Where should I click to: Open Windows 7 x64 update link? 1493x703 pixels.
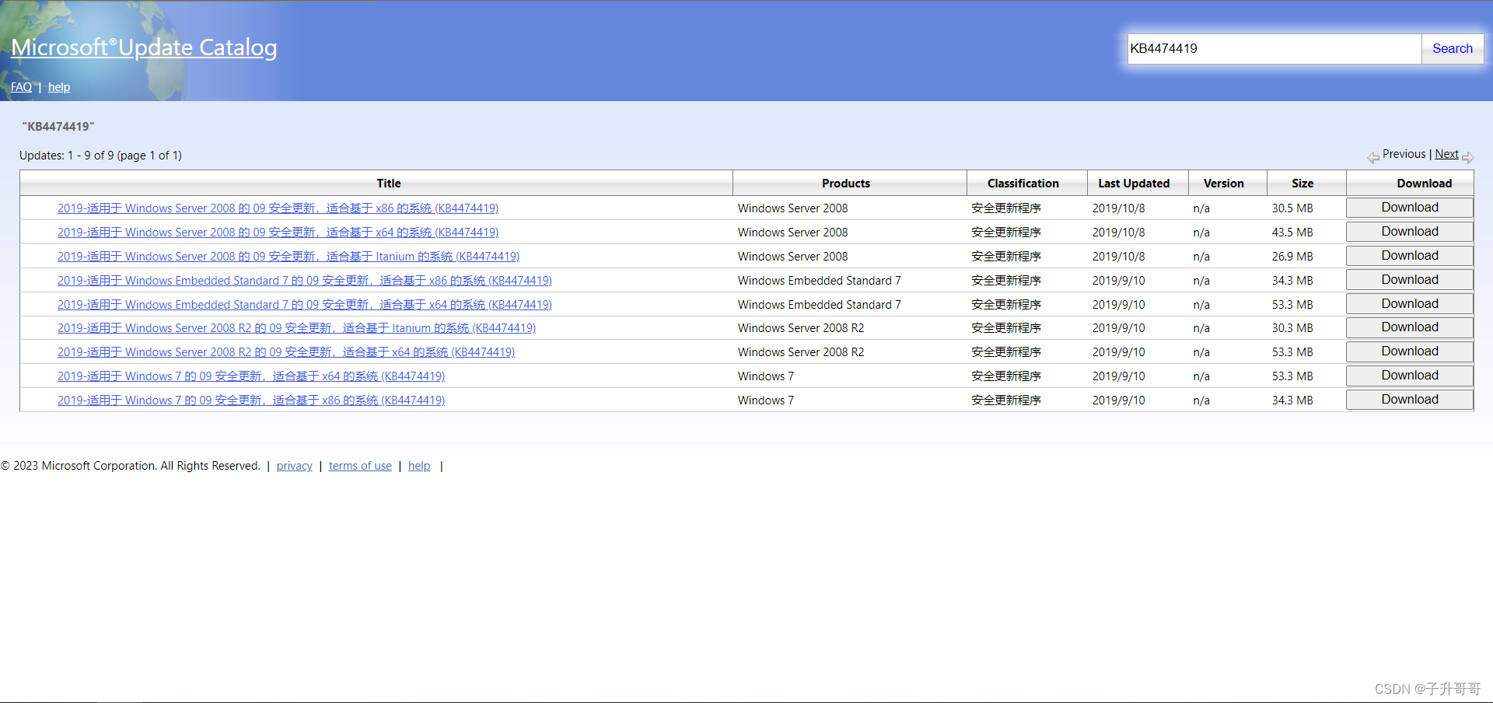251,376
